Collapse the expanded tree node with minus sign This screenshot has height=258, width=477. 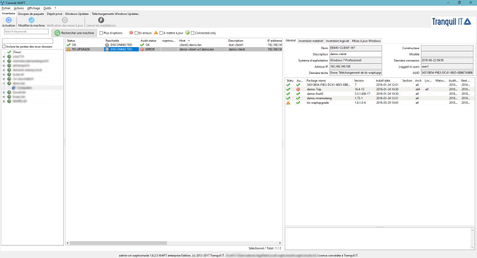(4, 83)
